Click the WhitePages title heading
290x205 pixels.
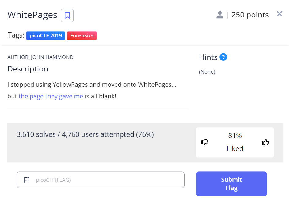coord(32,15)
